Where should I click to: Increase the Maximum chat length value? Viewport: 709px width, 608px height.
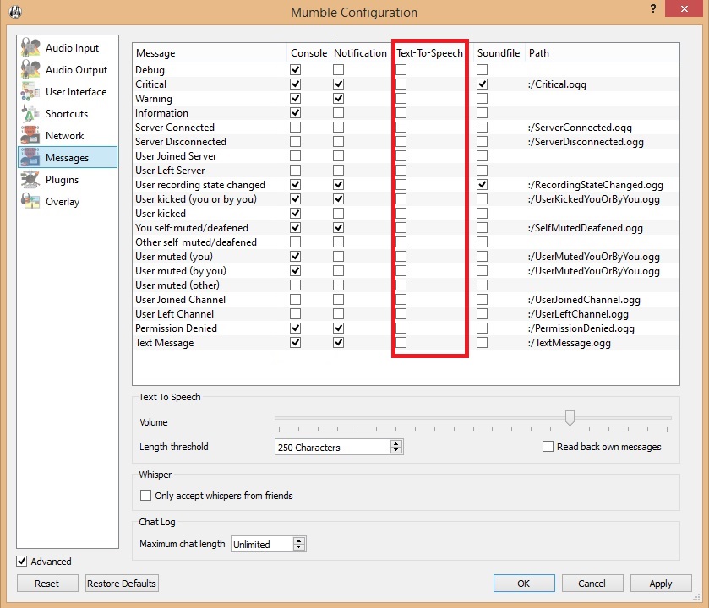coord(298,540)
